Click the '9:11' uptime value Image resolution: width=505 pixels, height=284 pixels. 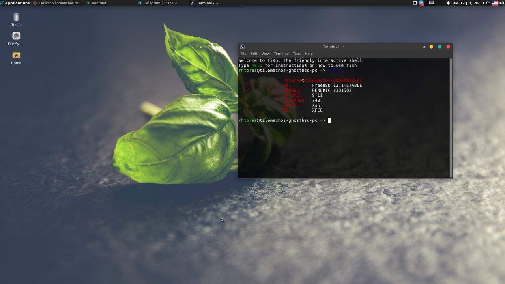click(317, 95)
